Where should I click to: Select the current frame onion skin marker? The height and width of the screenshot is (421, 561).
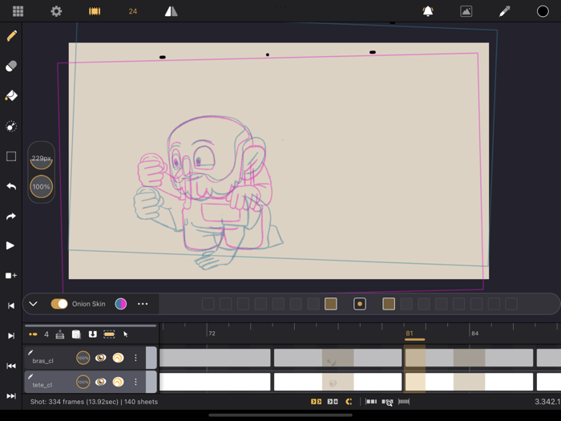(x=360, y=304)
